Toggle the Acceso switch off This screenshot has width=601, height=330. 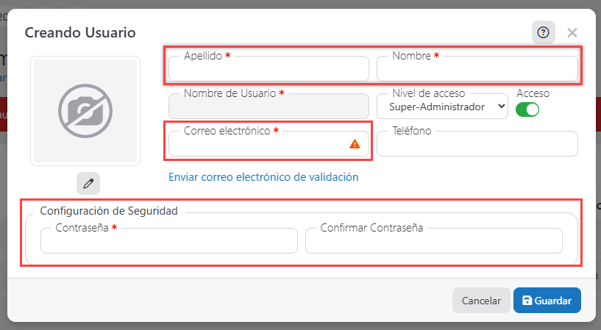527,110
